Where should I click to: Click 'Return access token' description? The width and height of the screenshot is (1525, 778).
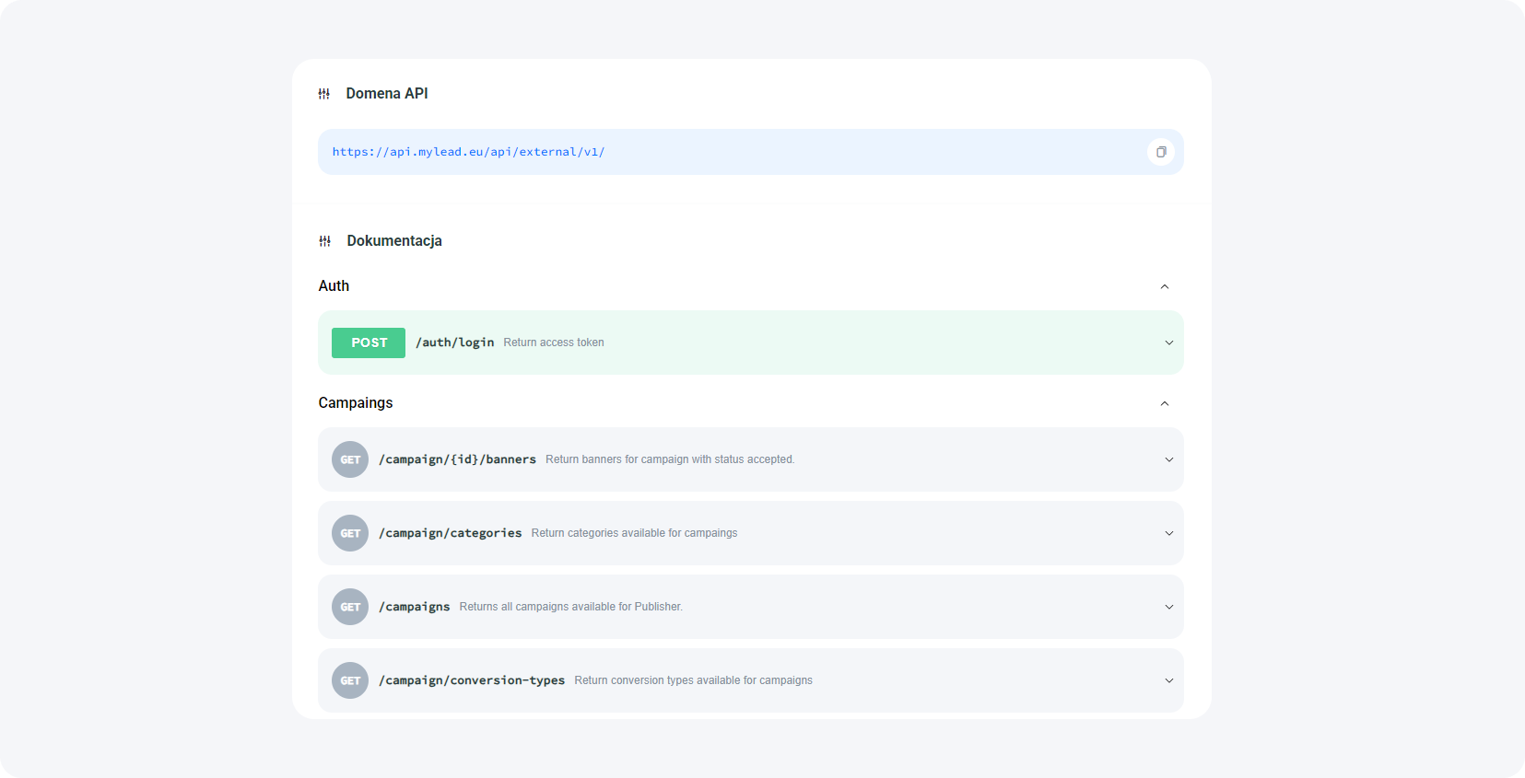click(554, 343)
